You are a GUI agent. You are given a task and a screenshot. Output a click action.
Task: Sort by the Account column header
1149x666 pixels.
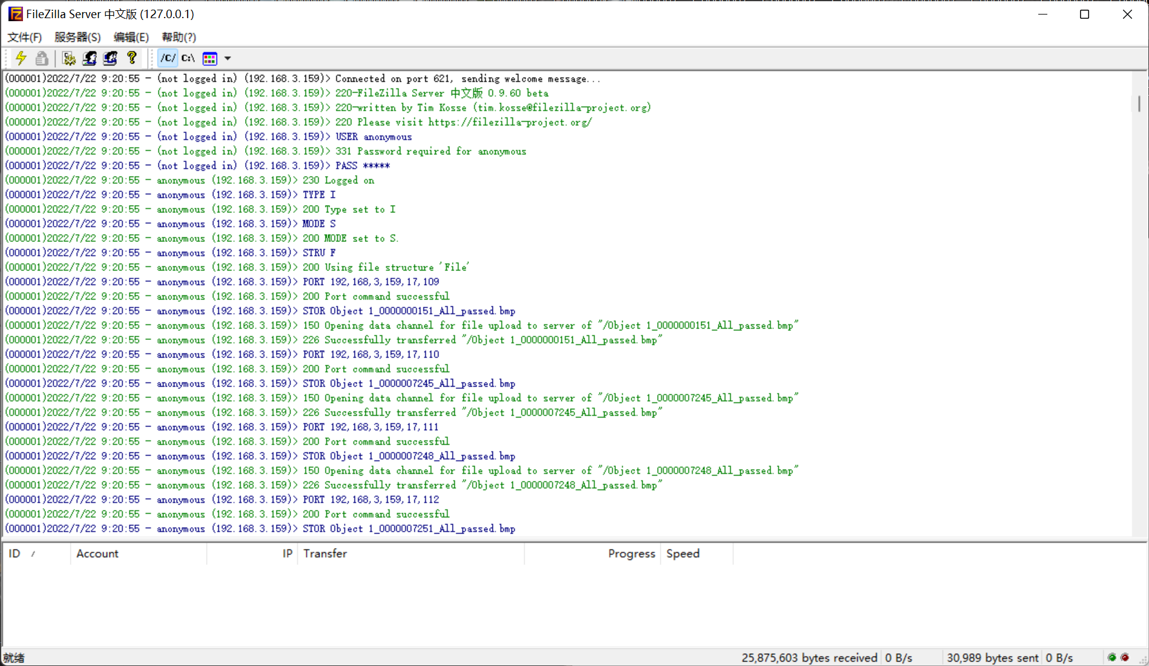(x=139, y=553)
